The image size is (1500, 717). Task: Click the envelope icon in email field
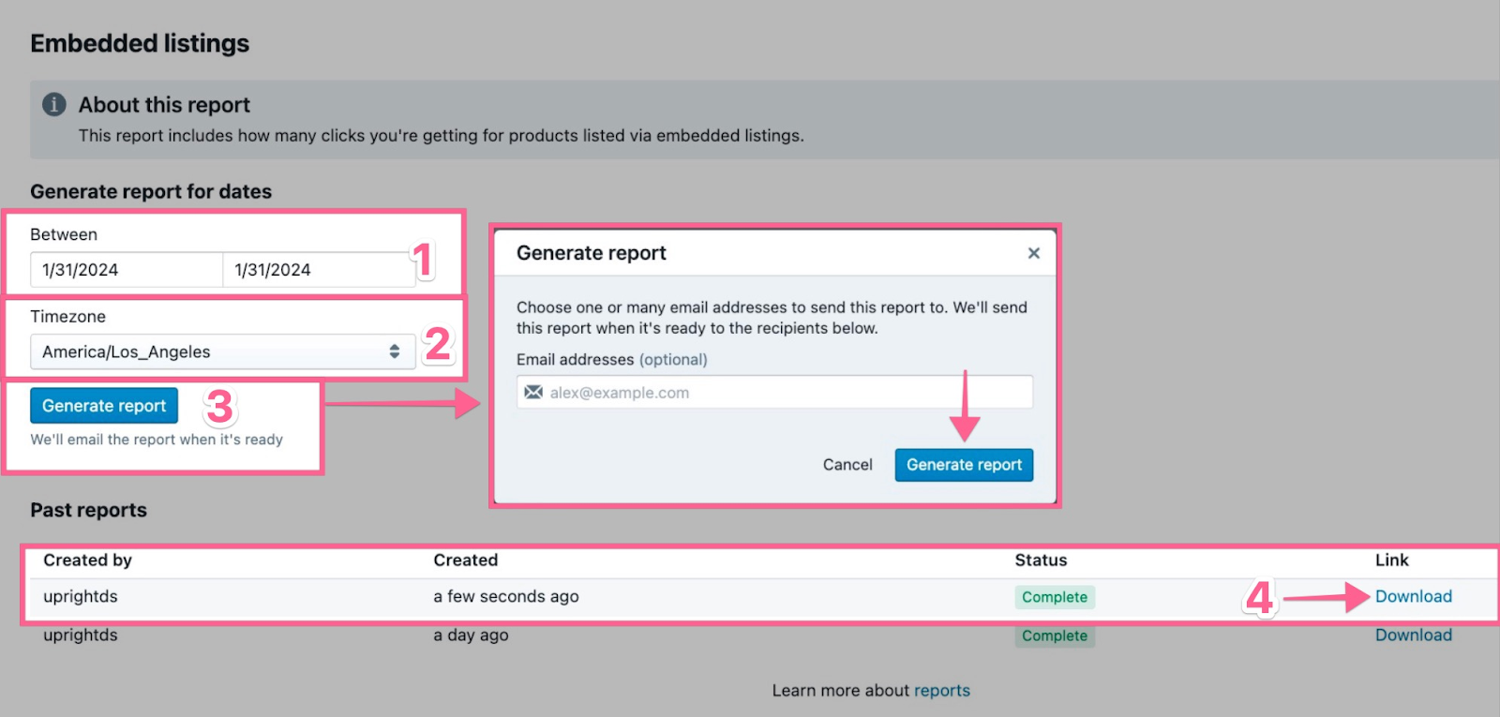533,392
